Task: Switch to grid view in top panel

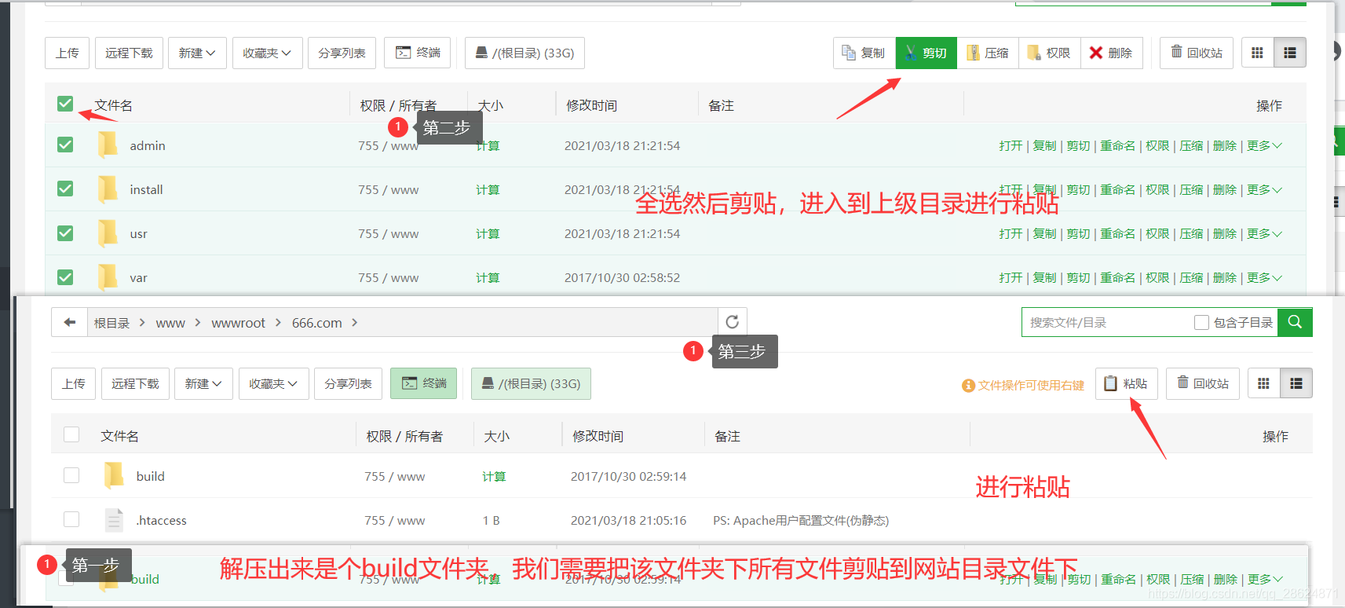Action: point(1257,53)
